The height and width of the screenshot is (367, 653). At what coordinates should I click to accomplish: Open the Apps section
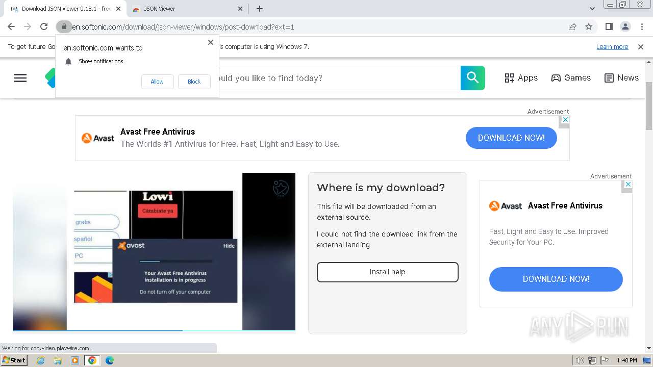click(x=521, y=78)
